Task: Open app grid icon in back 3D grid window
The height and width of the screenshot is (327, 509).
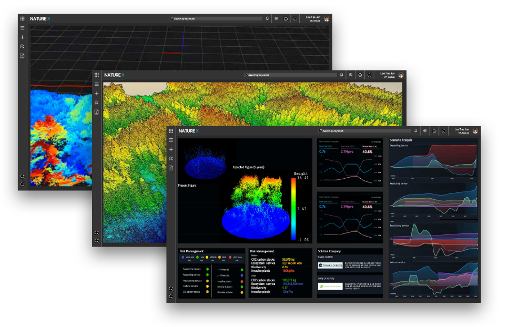Action: tap(23, 19)
